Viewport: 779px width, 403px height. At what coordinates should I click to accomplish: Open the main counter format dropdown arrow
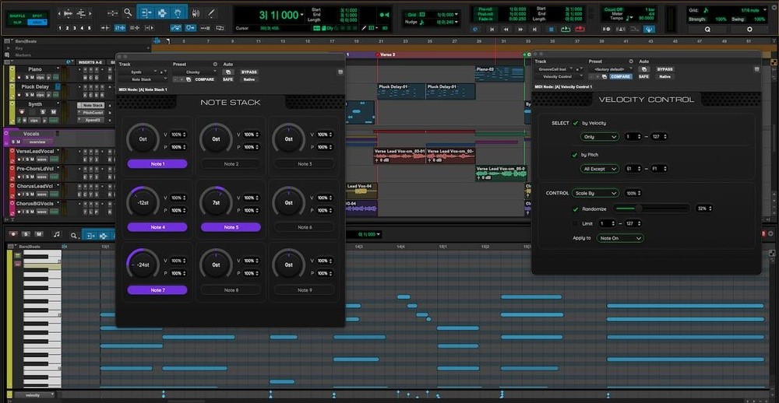(302, 15)
